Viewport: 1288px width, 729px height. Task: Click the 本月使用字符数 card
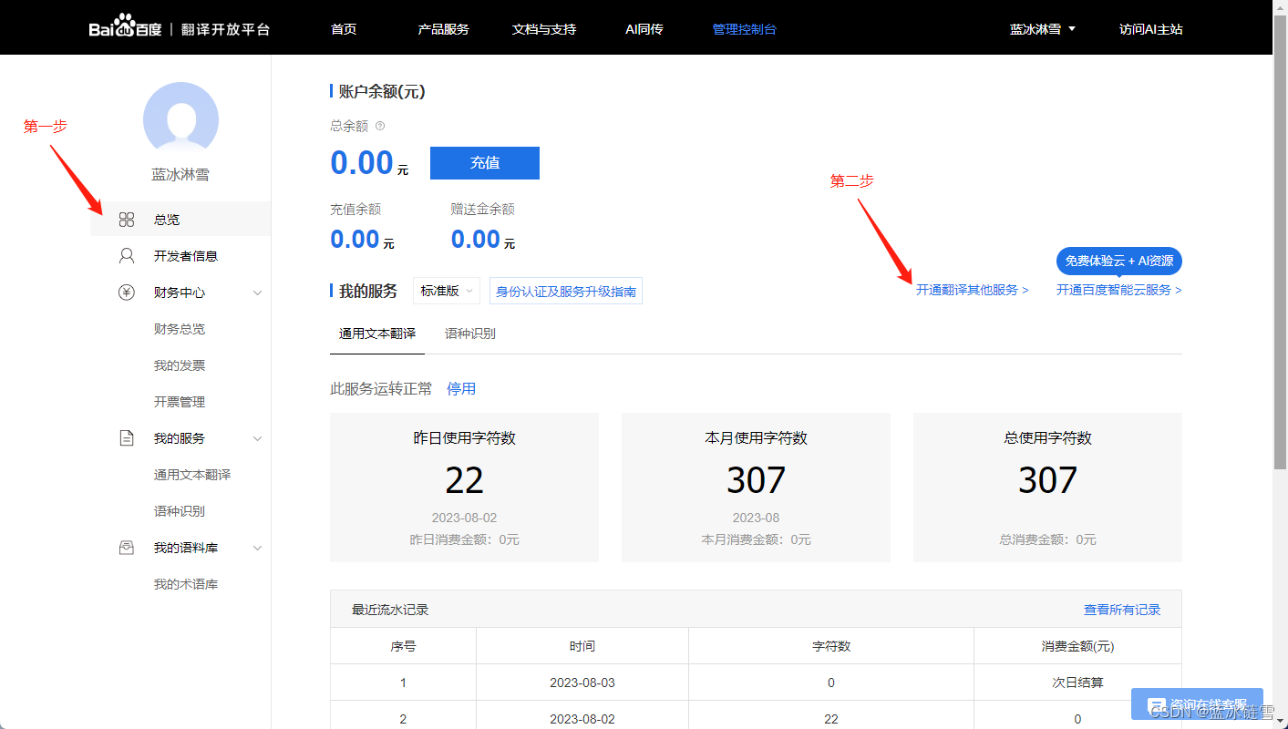[756, 488]
